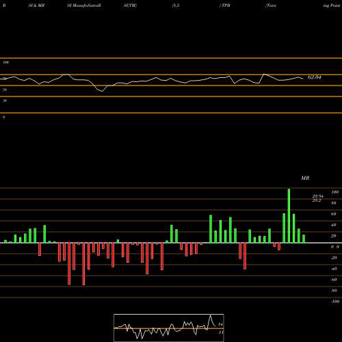342x342 pixels.
Task: Click the RSI value label 62.04
Action: [x=315, y=77]
